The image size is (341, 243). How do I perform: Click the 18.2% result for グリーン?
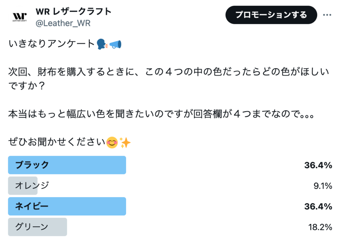pos(320,227)
